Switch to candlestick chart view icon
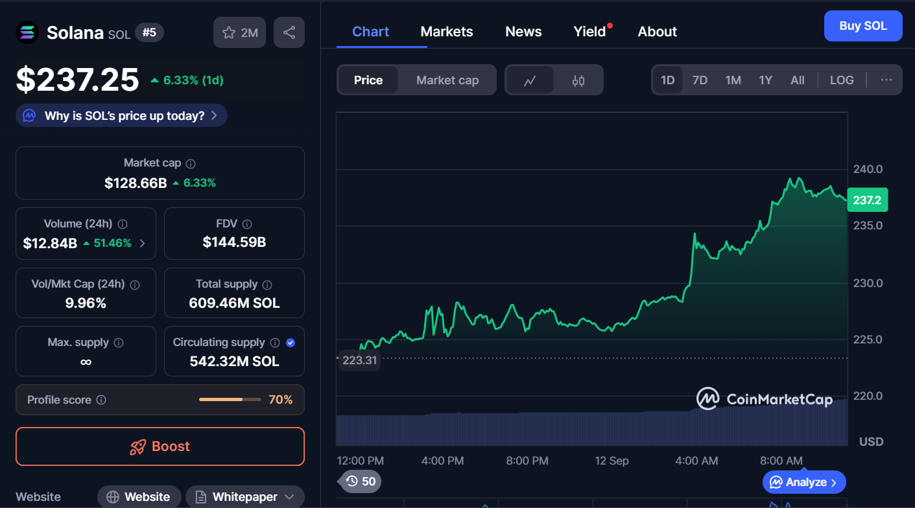915x508 pixels. (578, 80)
